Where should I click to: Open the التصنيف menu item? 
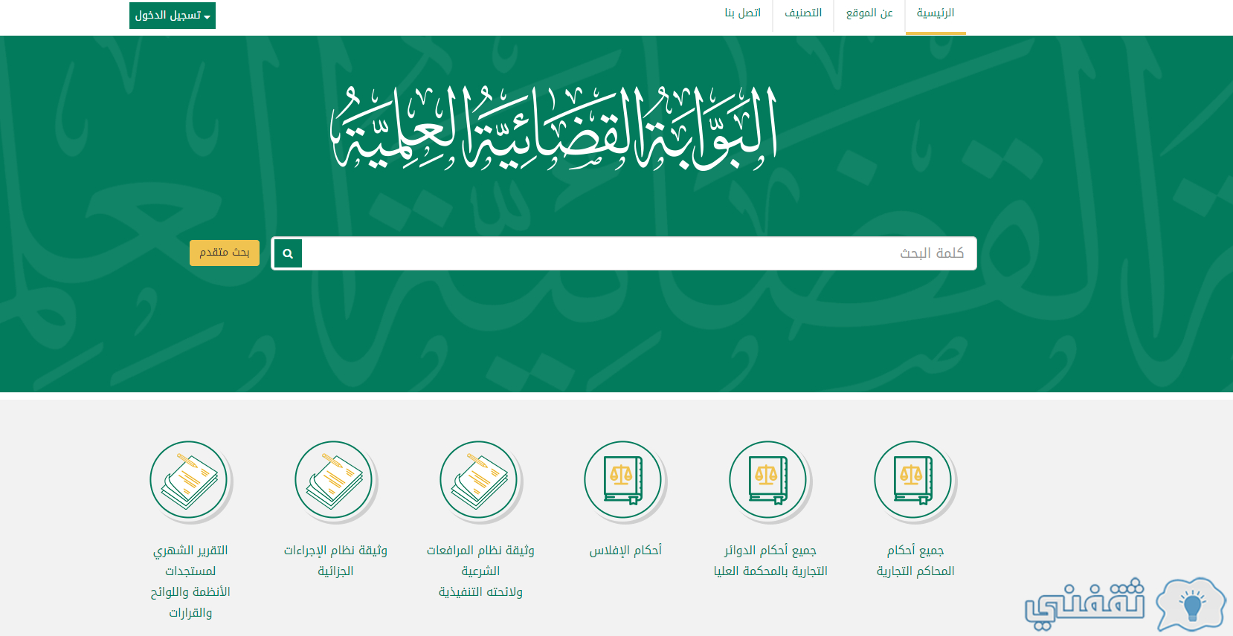pos(803,14)
